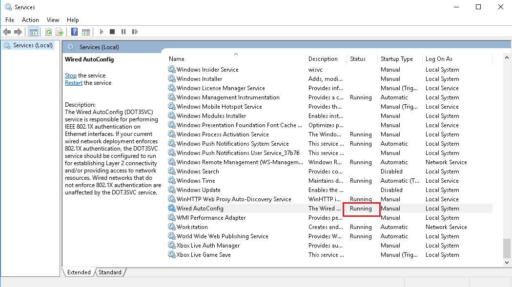512x287 pixels.
Task: Click the Stop Service square icon
Action: click(112, 32)
